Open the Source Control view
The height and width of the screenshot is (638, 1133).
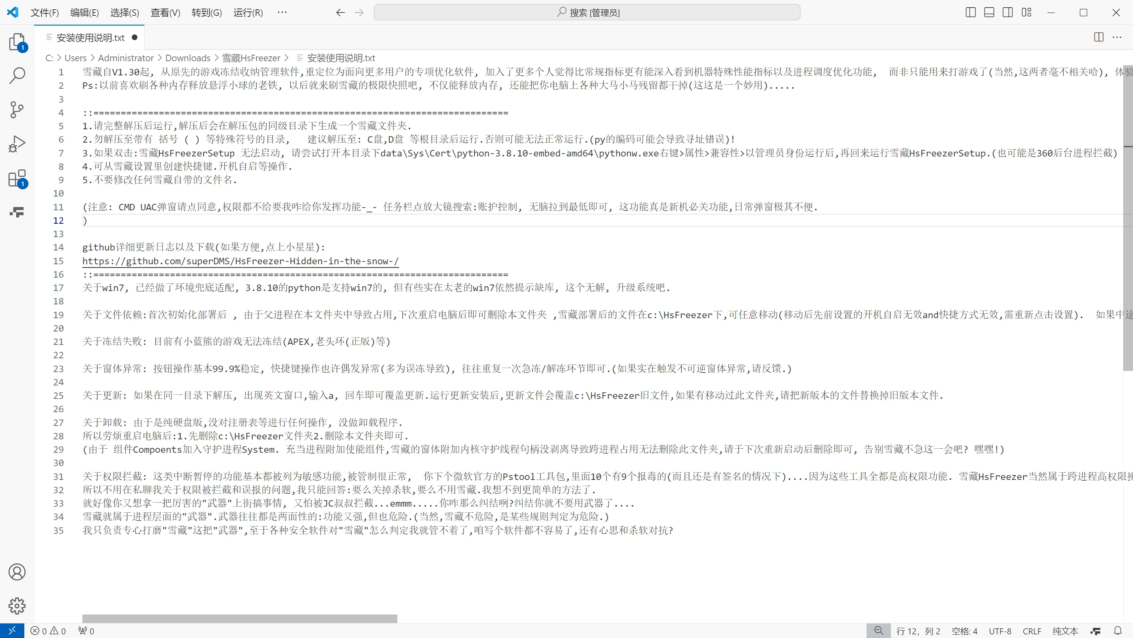17,110
